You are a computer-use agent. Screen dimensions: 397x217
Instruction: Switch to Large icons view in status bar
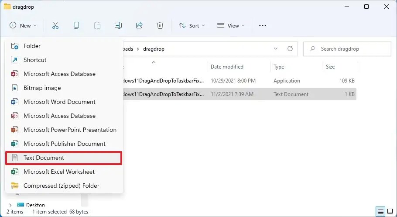coord(390,211)
